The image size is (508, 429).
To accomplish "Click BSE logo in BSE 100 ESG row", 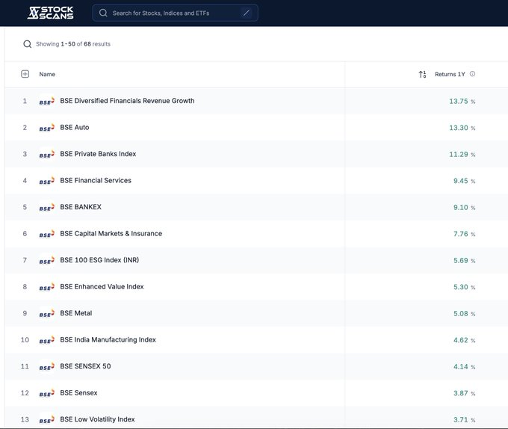I will click(x=46, y=261).
